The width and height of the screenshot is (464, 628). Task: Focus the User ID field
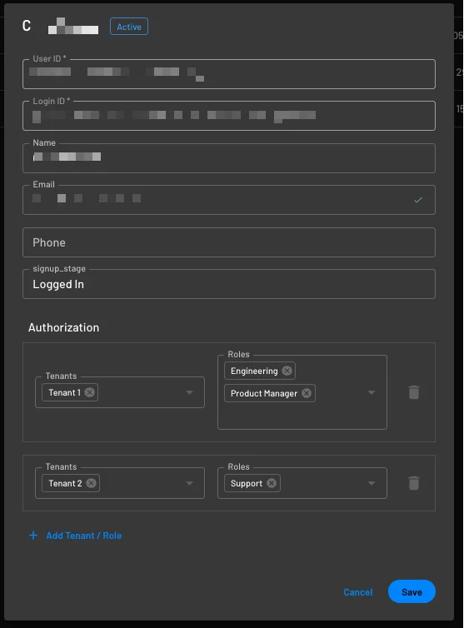point(229,74)
